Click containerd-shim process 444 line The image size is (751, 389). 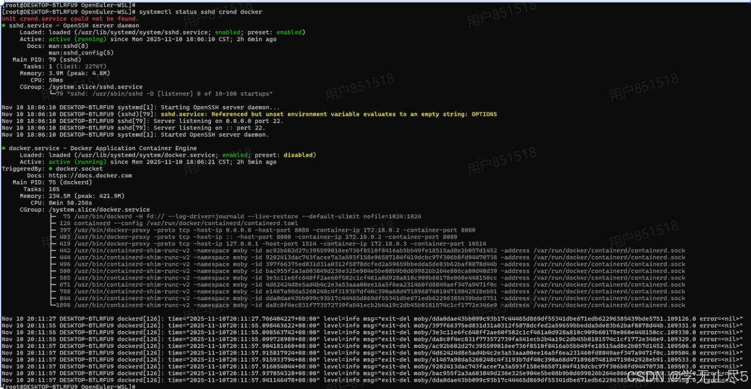click(368, 257)
